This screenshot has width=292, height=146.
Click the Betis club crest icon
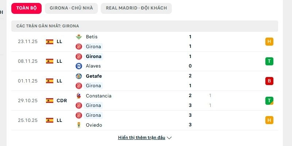pos(78,37)
